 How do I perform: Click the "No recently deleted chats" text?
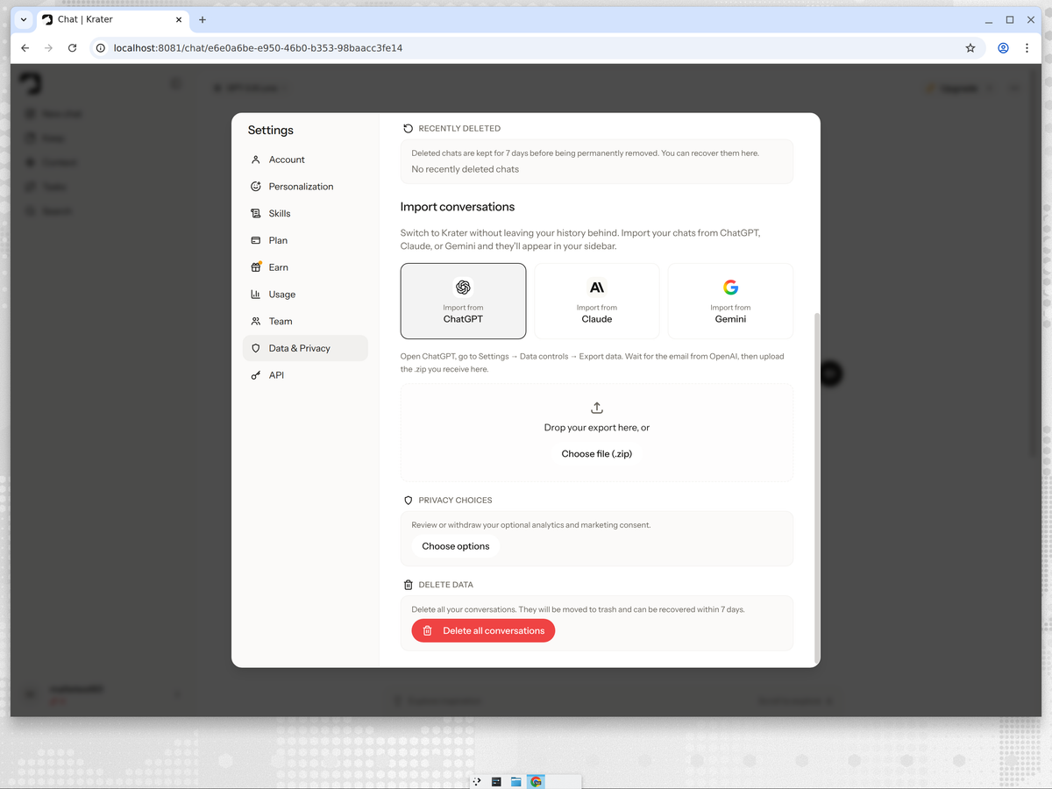click(x=465, y=169)
